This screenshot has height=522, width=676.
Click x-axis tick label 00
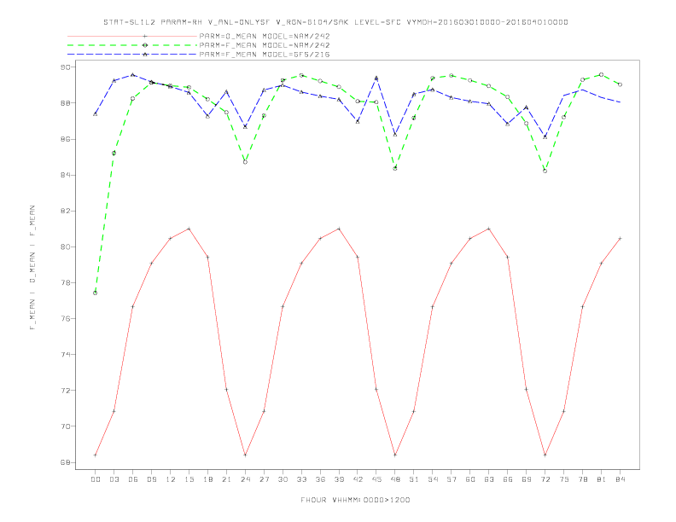click(96, 479)
